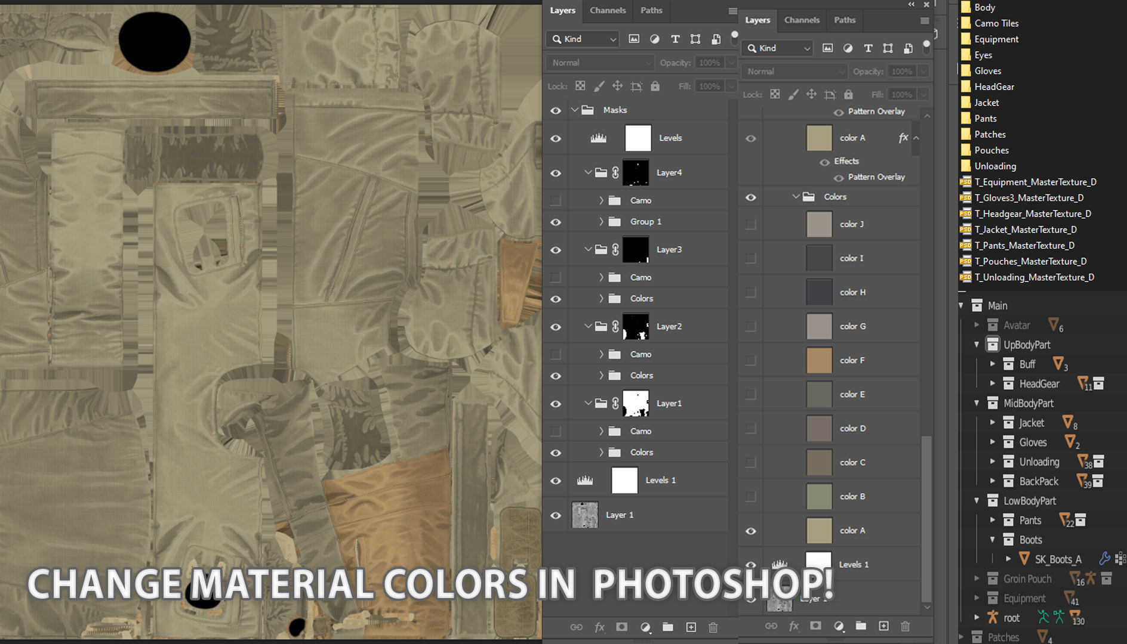Create new layer in right Layers panel
The image size is (1127, 644).
point(883,626)
